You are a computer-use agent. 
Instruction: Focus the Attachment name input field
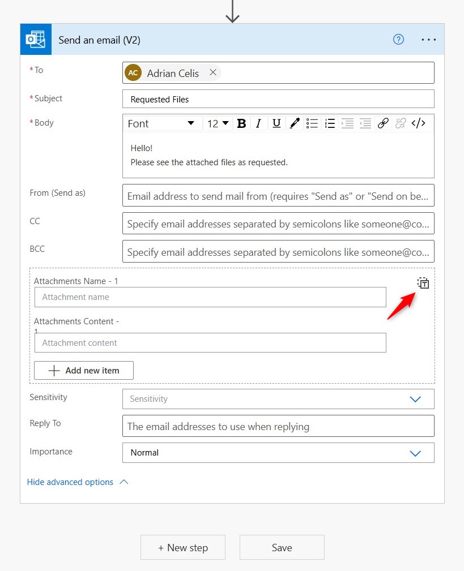coord(210,297)
